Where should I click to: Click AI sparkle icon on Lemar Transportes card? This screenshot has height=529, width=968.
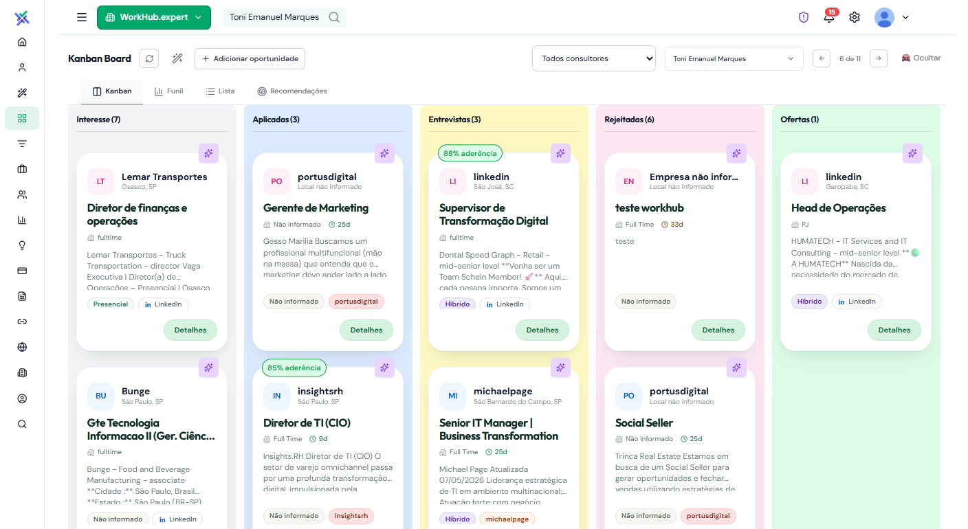point(208,153)
